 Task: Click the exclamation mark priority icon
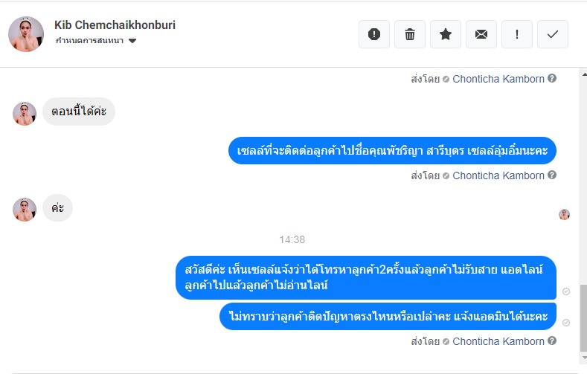[x=517, y=34]
